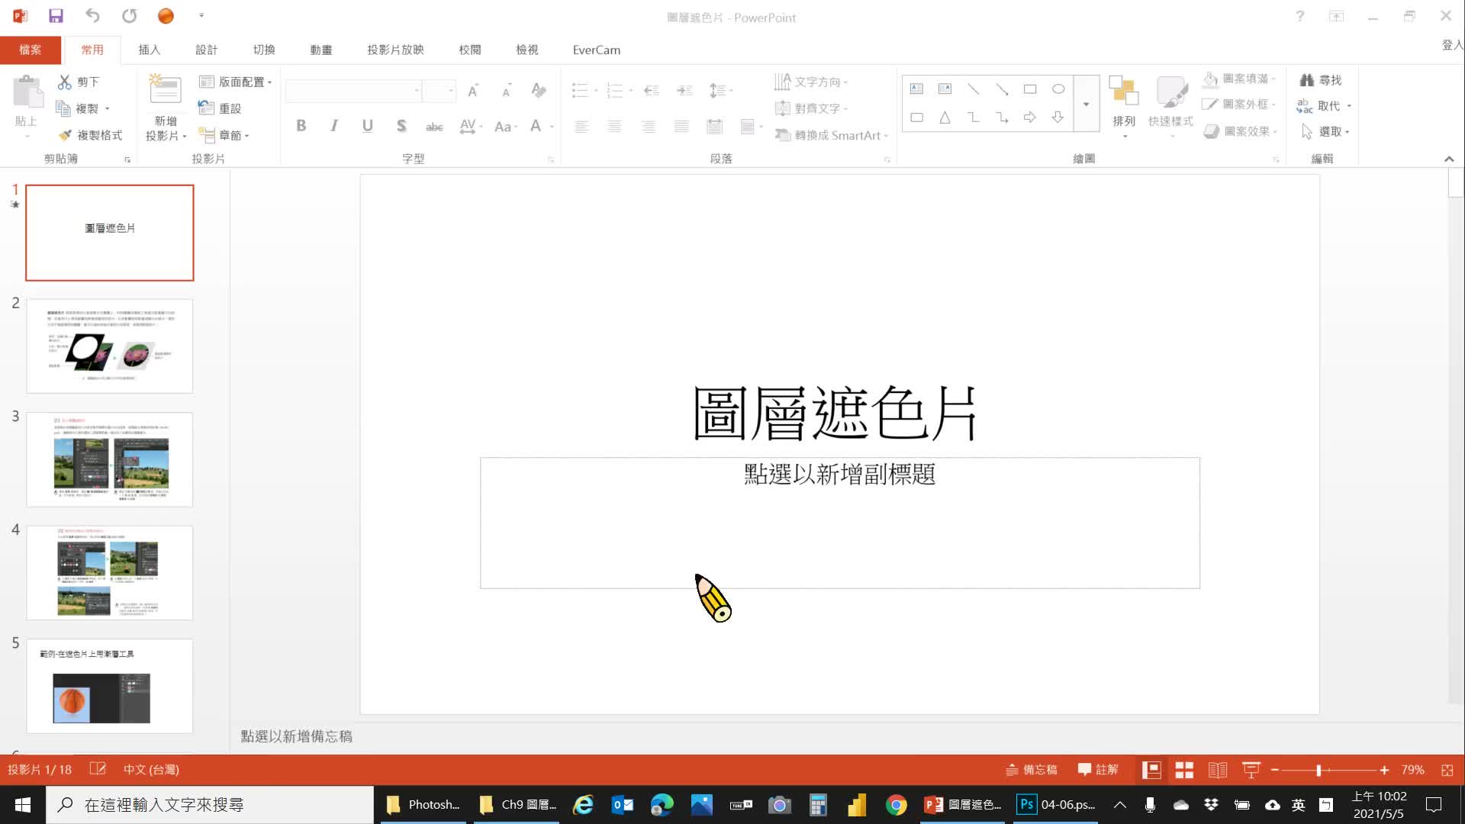This screenshot has height=824, width=1465.
Task: Click the zoom slider handle
Action: (1318, 771)
